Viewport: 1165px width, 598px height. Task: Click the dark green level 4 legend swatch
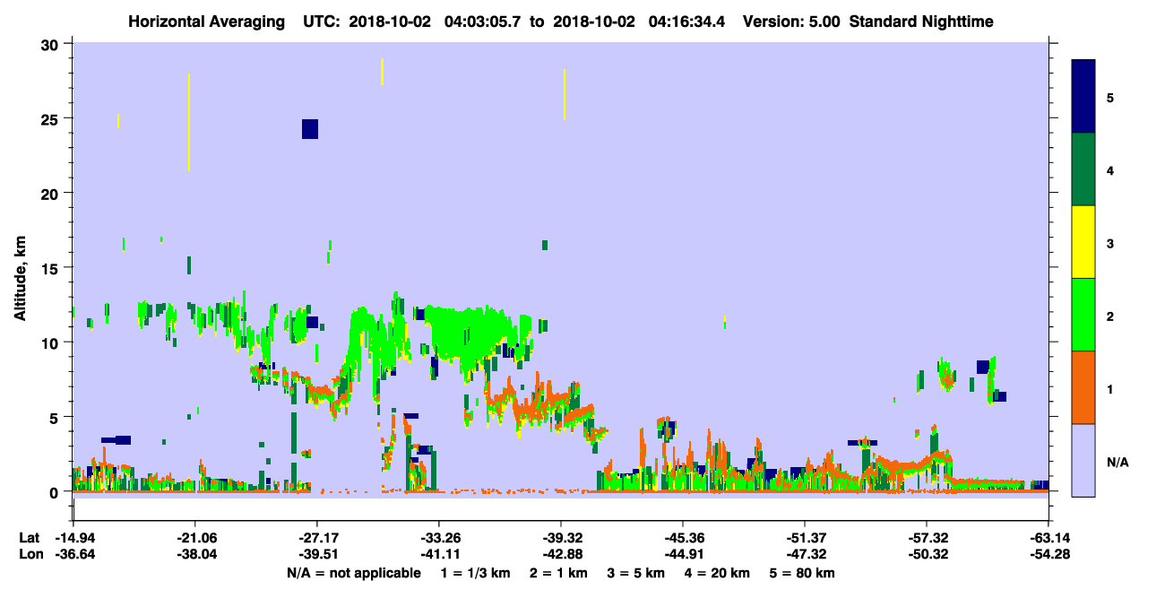(1083, 169)
